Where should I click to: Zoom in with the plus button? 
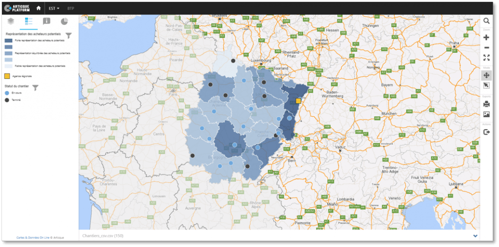pos(486,37)
